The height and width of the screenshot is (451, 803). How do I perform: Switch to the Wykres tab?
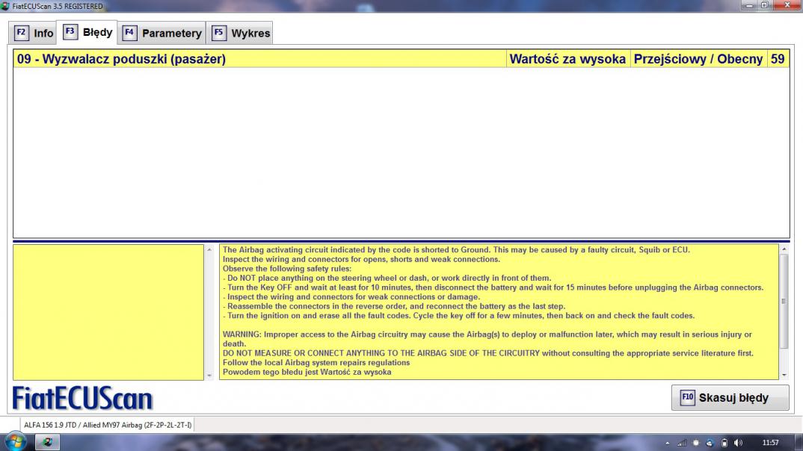[x=240, y=34]
